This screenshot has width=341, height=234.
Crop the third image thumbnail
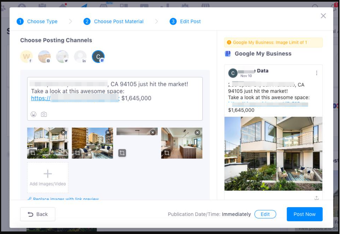pyautogui.click(x=122, y=153)
